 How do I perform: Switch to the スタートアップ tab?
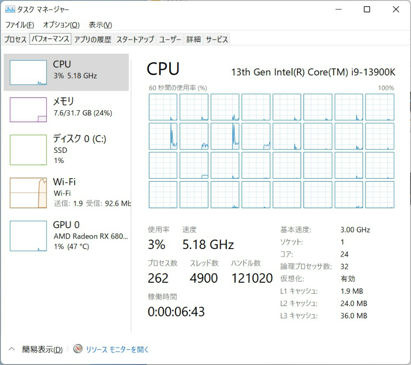[x=135, y=39]
